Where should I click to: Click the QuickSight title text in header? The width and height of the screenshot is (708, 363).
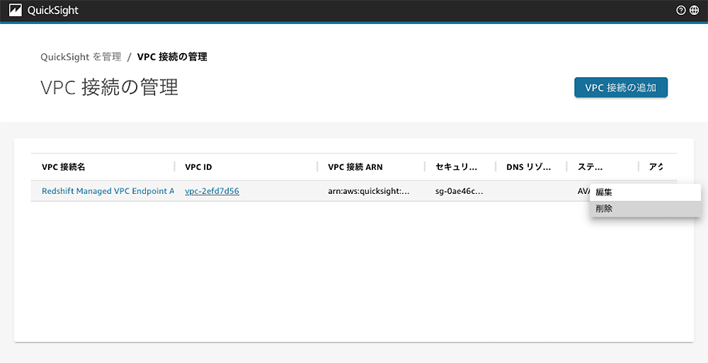pyautogui.click(x=53, y=11)
